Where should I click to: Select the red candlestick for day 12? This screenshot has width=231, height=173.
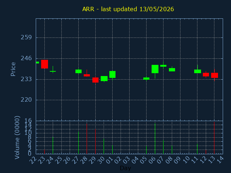click(x=206, y=75)
